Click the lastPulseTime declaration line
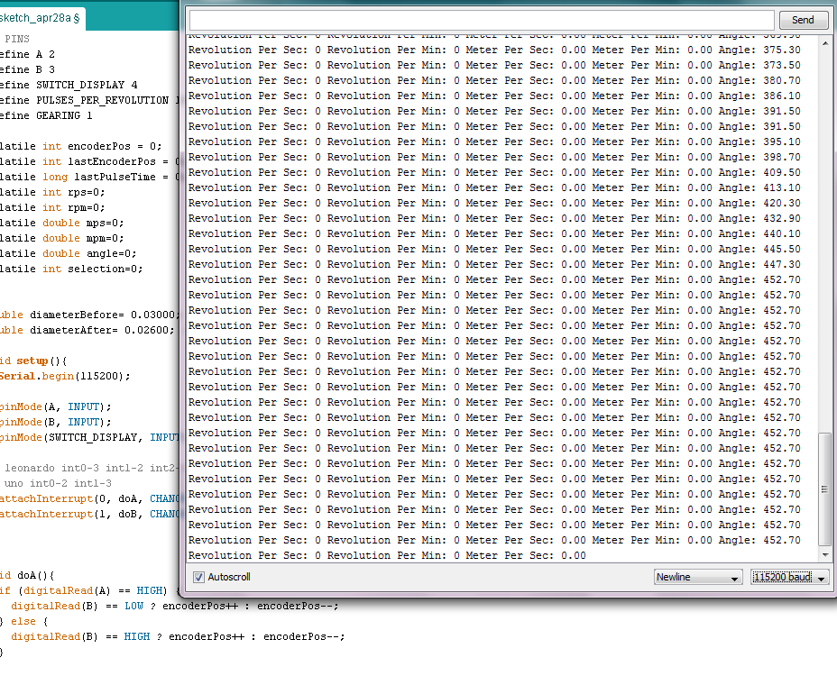This screenshot has width=837, height=685. click(x=89, y=178)
